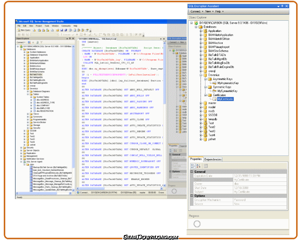Viewport: 301px width, 240px height.
Task: Click the Expiration Date value 12/31/9999
Action: coord(260,176)
